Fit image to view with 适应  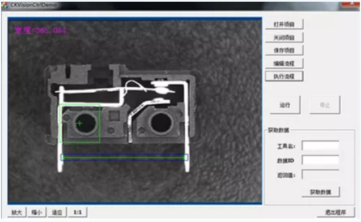[x=57, y=212]
